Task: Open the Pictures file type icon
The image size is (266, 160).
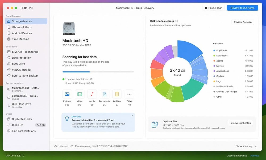Action: pos(67,94)
